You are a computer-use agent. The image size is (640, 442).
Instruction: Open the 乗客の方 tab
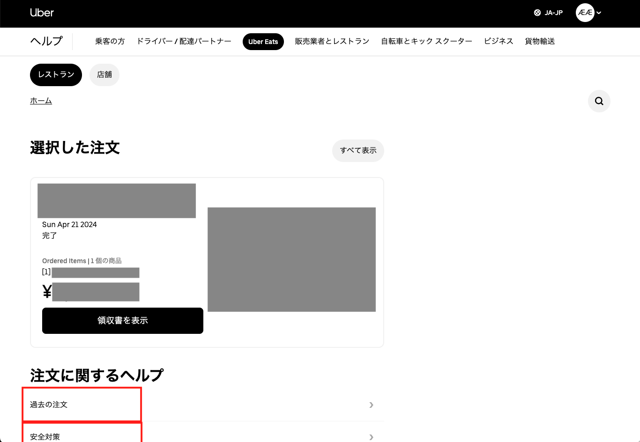[x=110, y=42]
